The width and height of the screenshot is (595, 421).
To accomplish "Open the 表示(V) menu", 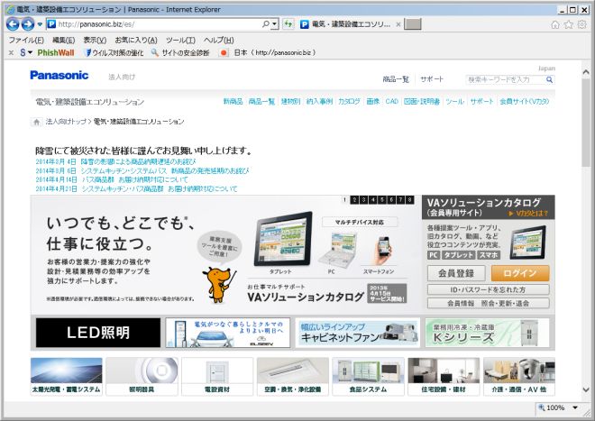I will (x=95, y=40).
